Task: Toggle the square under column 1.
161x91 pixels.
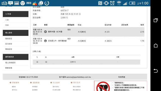Action: (37, 62)
